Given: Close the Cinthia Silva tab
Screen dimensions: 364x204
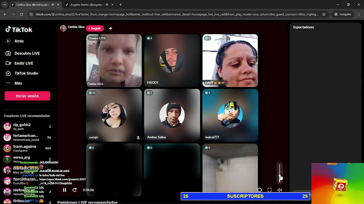Looking at the screenshot, I should [58, 5].
